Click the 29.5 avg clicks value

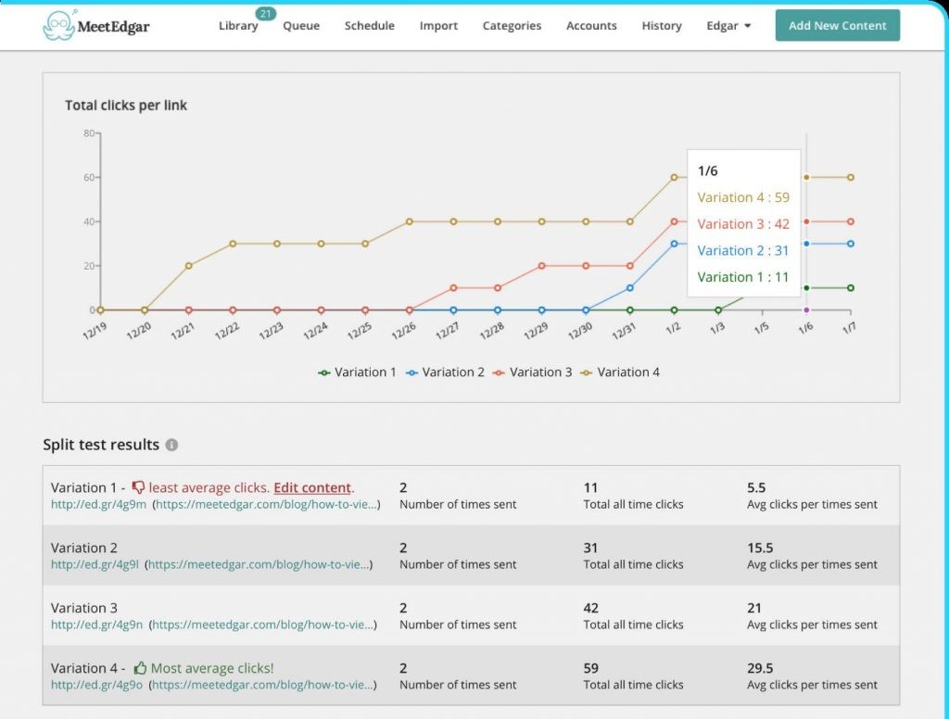click(x=760, y=668)
